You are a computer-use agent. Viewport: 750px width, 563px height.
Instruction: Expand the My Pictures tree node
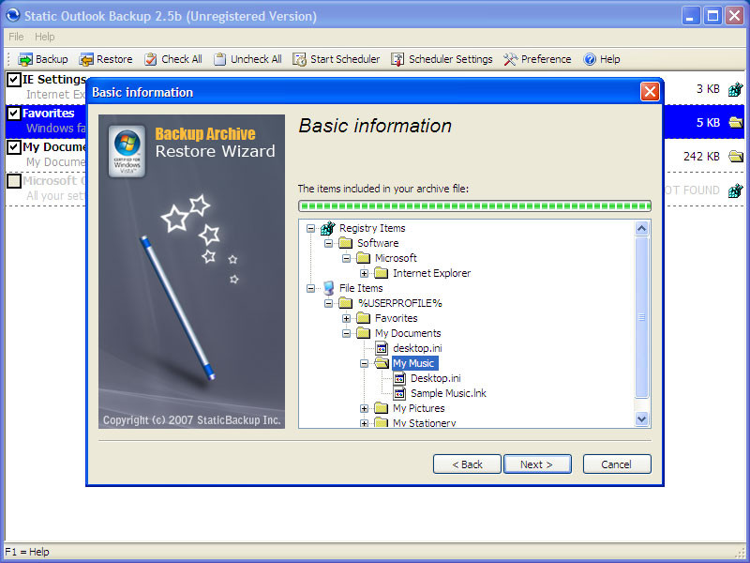pyautogui.click(x=364, y=408)
